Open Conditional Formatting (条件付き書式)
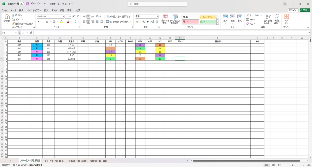312x167 pixels. 165,19
